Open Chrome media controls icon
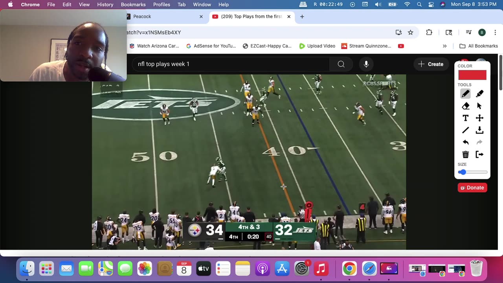This screenshot has height=283, width=503. [468, 32]
